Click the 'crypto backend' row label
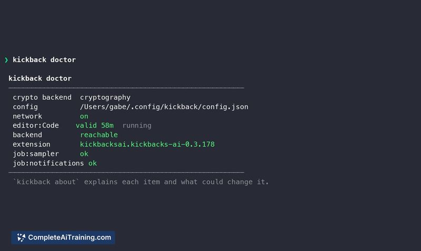This screenshot has height=251, width=421. click(x=42, y=98)
